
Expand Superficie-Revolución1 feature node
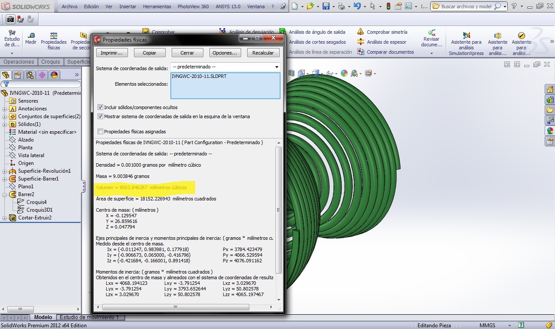(5, 171)
